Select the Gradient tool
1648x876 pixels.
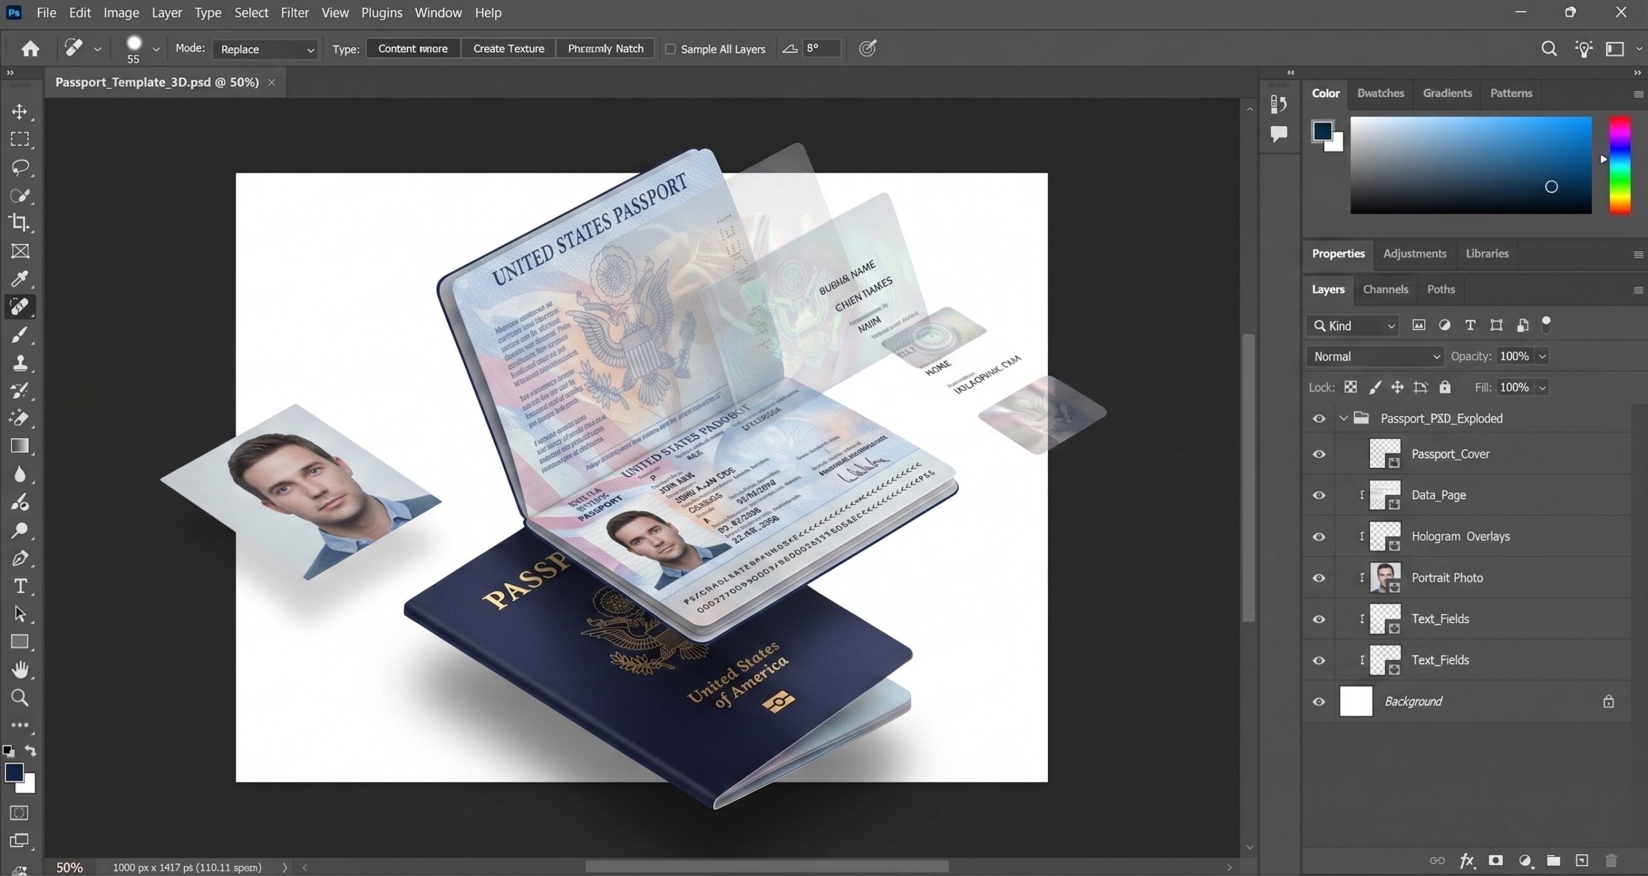20,446
